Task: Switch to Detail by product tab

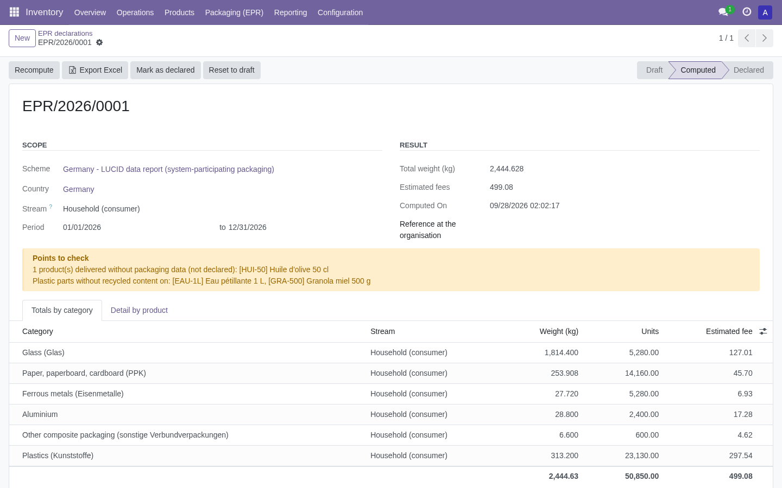Action: tap(139, 310)
